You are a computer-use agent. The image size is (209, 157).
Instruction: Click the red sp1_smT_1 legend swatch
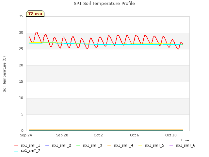pyautogui.click(x=16, y=146)
